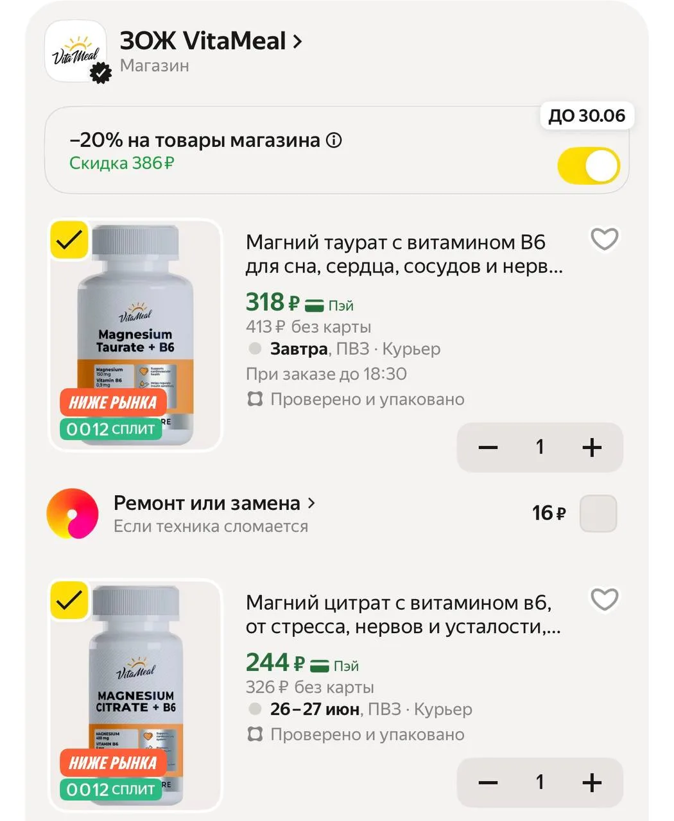Decrease Magnesium Taurate quantity with minus

tap(488, 447)
